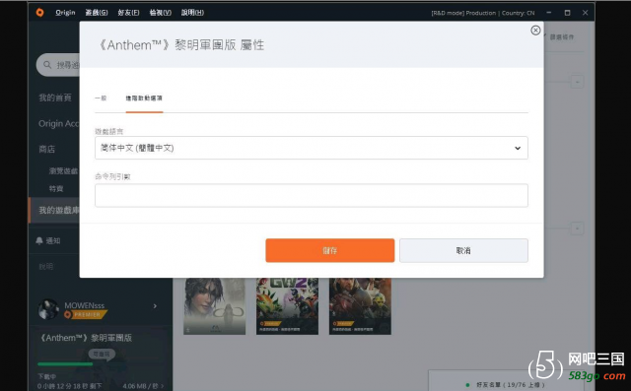Open 說明 link in the sidebar
The width and height of the screenshot is (631, 391).
(x=46, y=267)
